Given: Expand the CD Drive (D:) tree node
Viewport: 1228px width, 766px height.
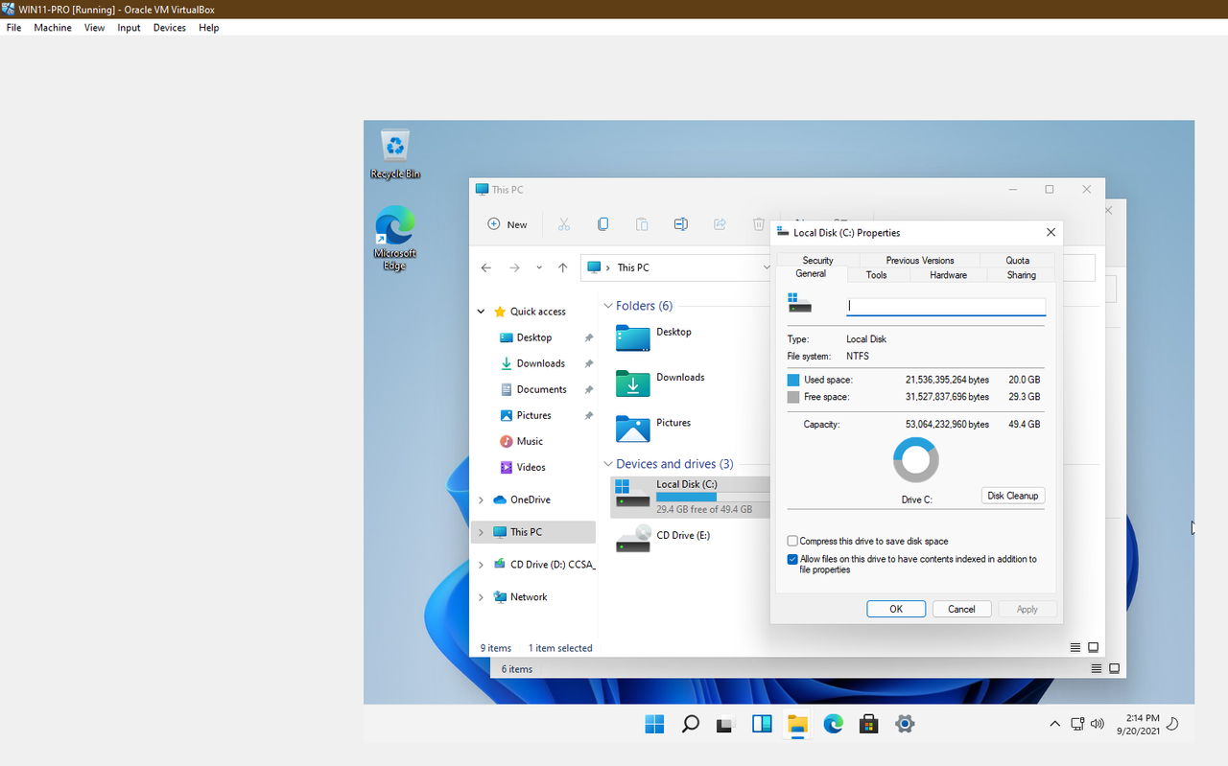Looking at the screenshot, I should point(482,565).
